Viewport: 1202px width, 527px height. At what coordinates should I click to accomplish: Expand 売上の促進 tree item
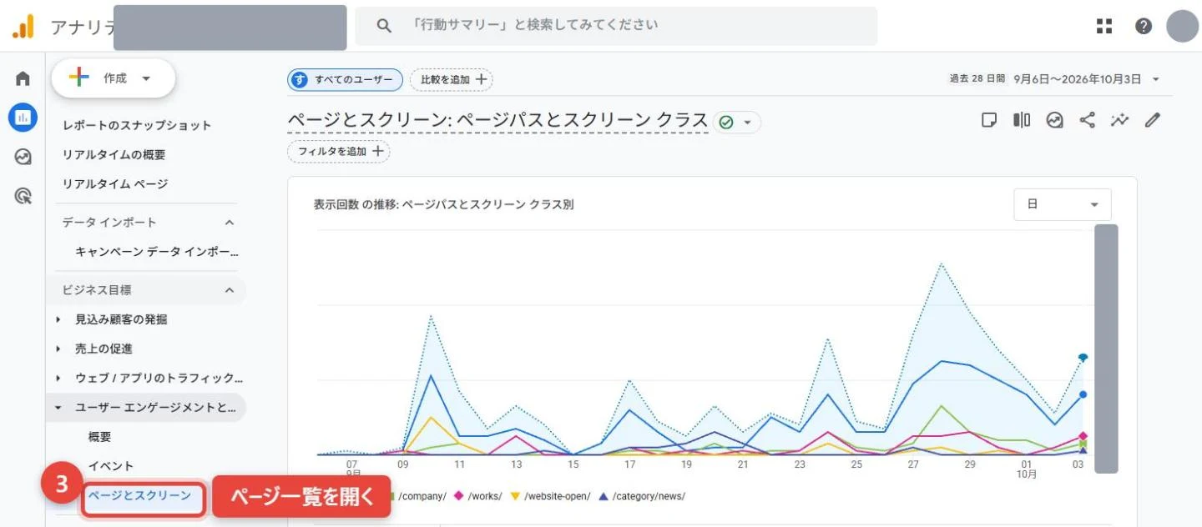pos(58,349)
